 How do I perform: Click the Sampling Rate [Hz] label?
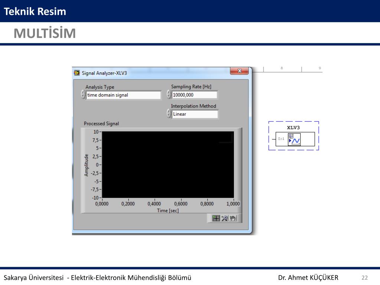point(191,86)
